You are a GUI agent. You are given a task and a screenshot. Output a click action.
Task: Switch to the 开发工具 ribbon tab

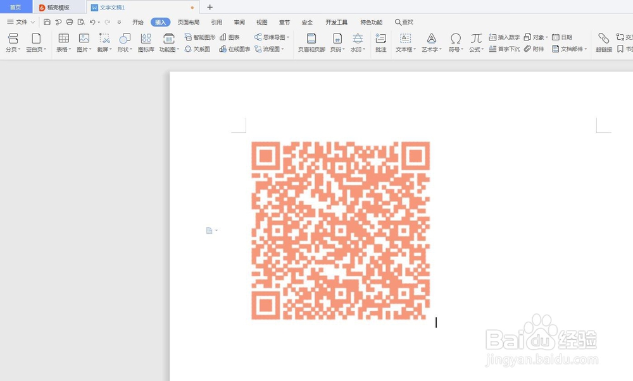[x=336, y=22]
